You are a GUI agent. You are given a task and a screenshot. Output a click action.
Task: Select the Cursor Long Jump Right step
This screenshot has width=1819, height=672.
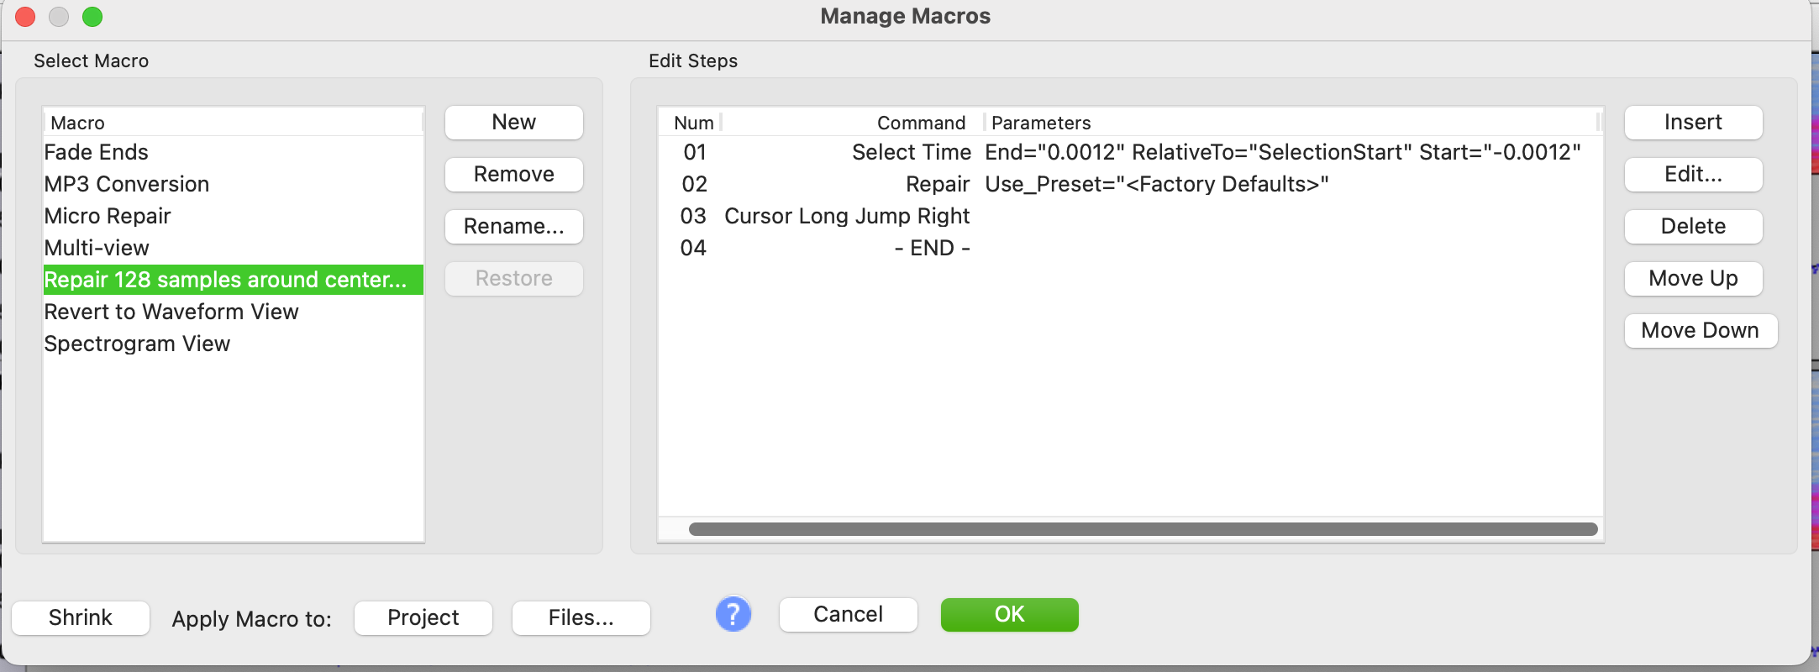(x=846, y=217)
